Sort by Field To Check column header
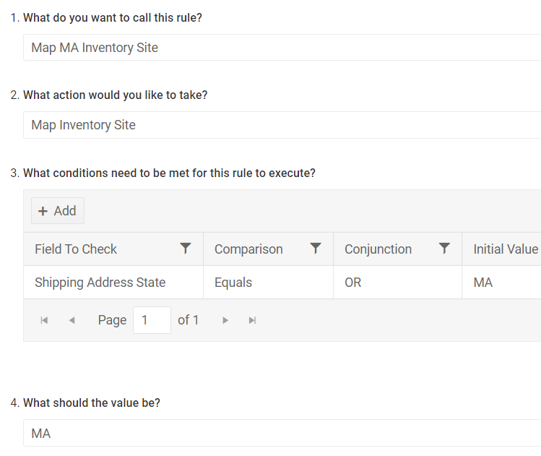Image resolution: width=541 pixels, height=456 pixels. (76, 249)
